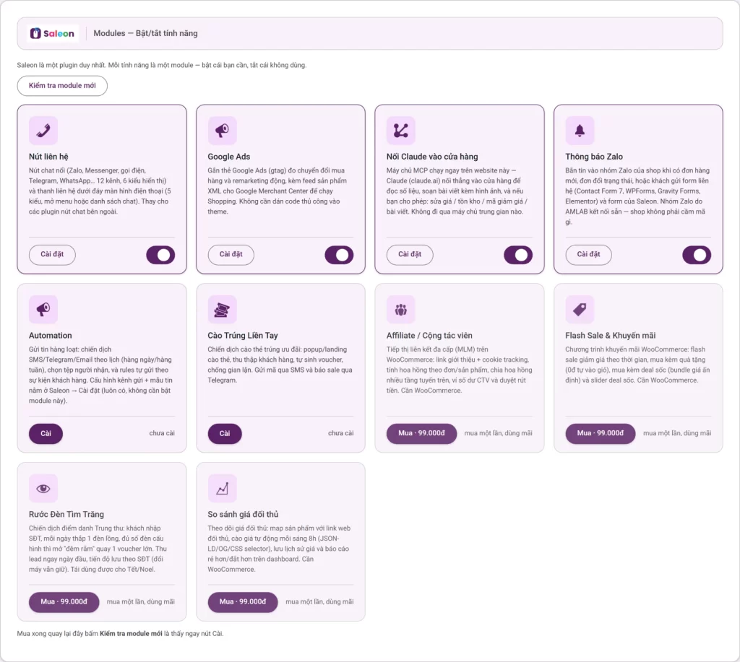Click the Cào Trúng Liền Tay title
The height and width of the screenshot is (662, 740).
coord(243,336)
